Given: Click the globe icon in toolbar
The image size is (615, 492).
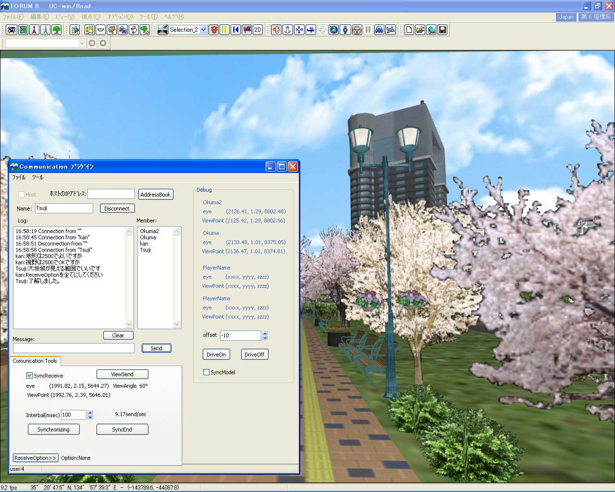Looking at the screenshot, I should [333, 30].
